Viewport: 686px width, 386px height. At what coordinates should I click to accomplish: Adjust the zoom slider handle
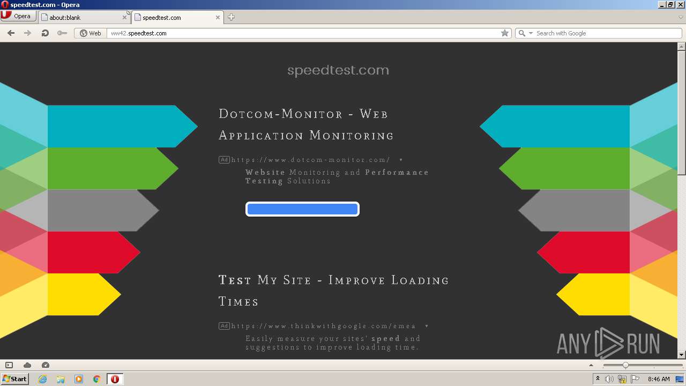pos(625,365)
